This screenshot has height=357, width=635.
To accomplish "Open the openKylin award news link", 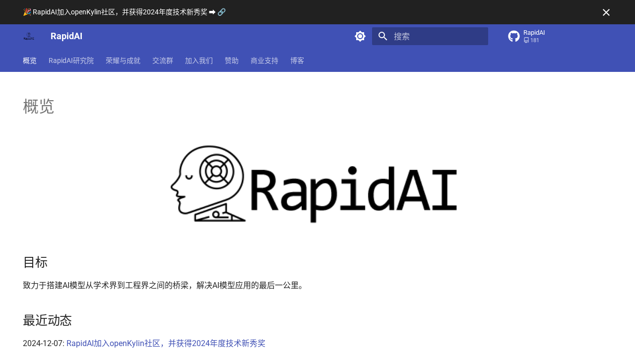I will (166, 343).
